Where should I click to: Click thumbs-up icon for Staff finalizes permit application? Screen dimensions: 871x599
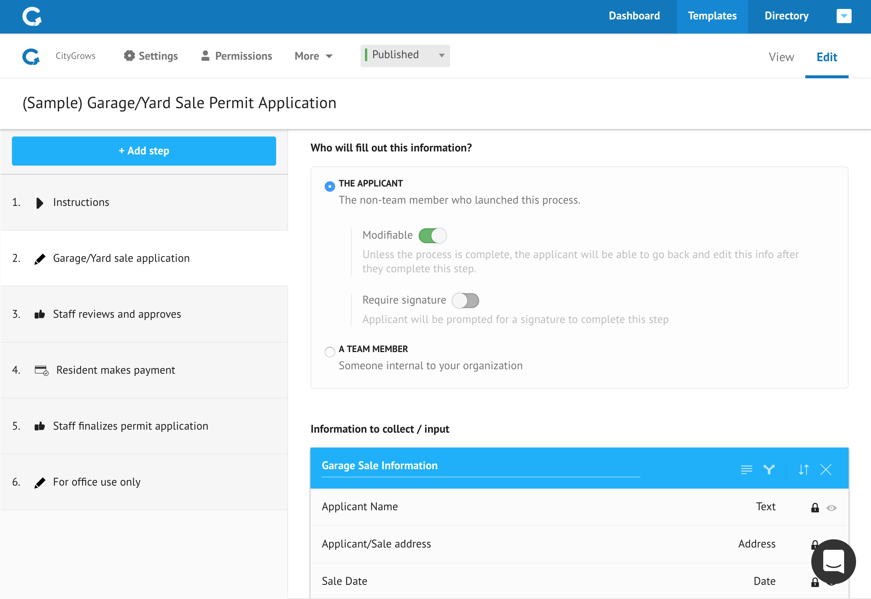click(x=40, y=426)
